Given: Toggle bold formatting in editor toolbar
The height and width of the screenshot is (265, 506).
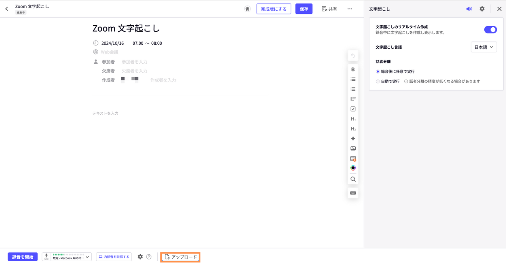Looking at the screenshot, I should tap(353, 69).
